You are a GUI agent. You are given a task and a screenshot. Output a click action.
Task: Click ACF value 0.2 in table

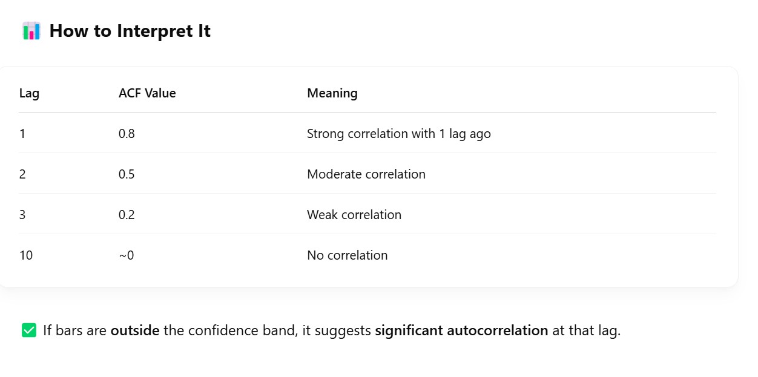pos(127,215)
